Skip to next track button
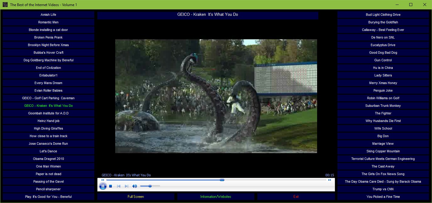Image resolution: width=432 pixels, height=203 pixels. tap(126, 186)
